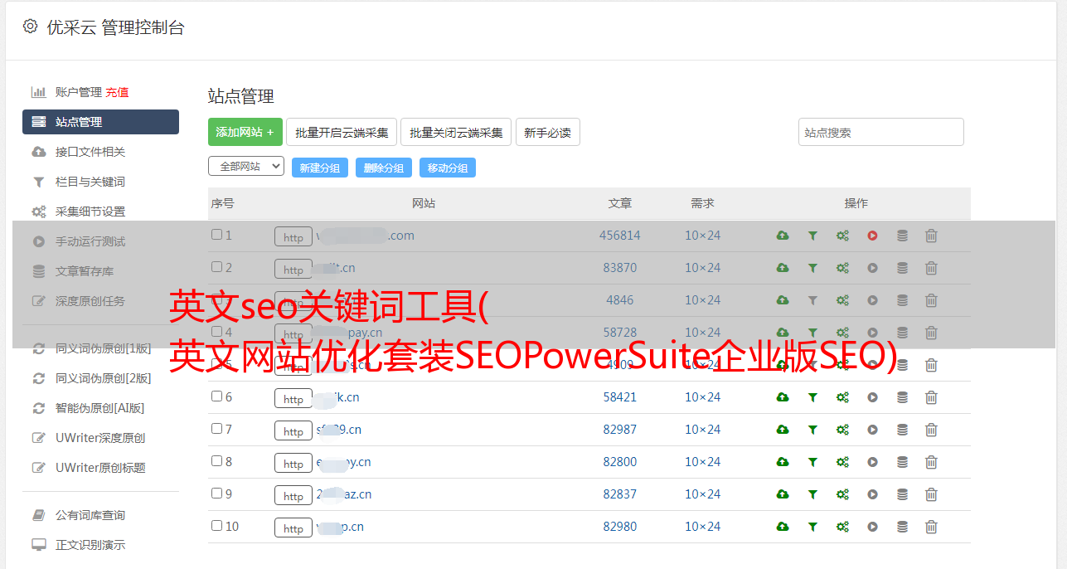Open the database icon for row 7
Viewport: 1067px width, 569px height.
(902, 430)
